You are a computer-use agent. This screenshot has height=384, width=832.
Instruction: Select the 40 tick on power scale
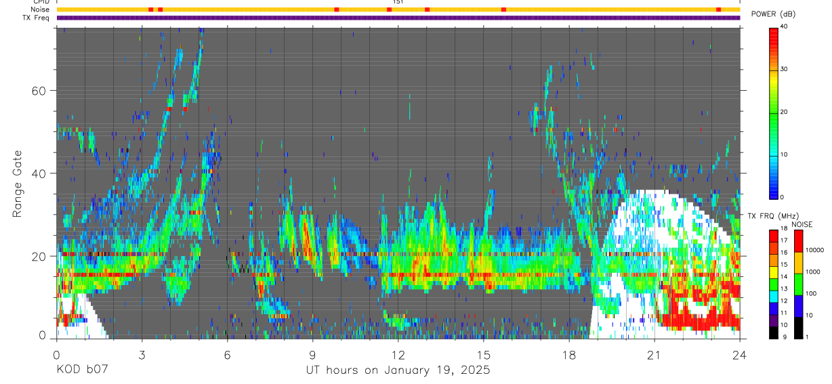pyautogui.click(x=785, y=26)
